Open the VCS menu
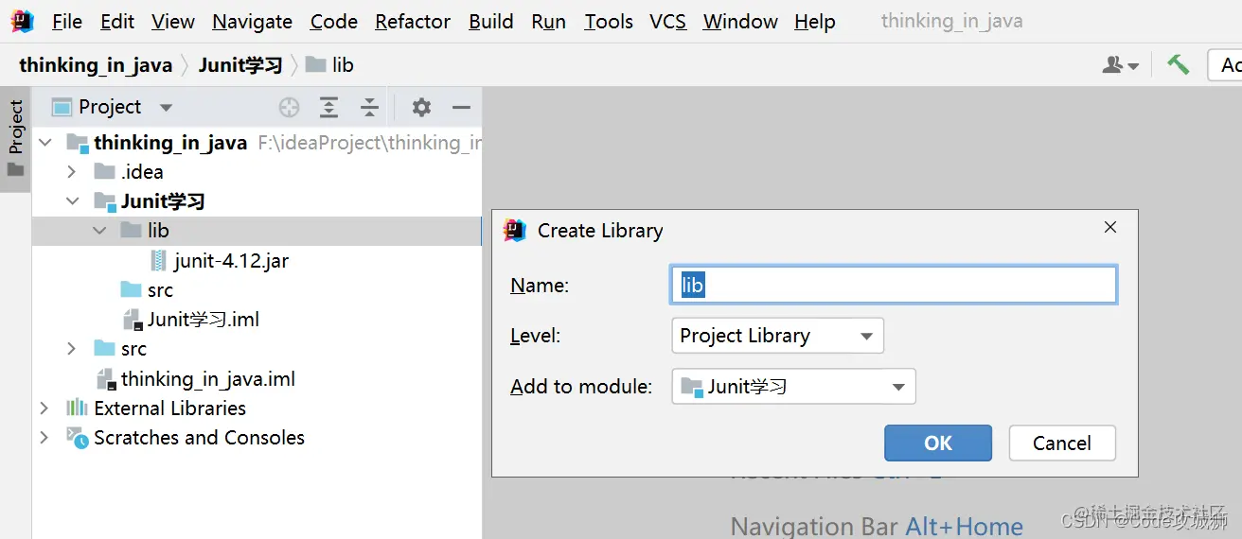Screen dimensions: 1242x539 (668, 21)
